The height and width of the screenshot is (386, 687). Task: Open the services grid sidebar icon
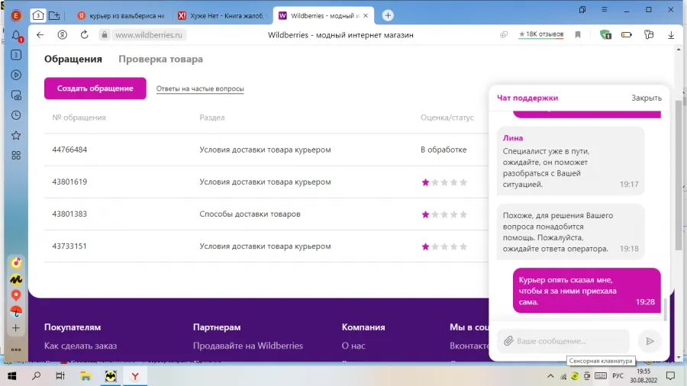16,156
